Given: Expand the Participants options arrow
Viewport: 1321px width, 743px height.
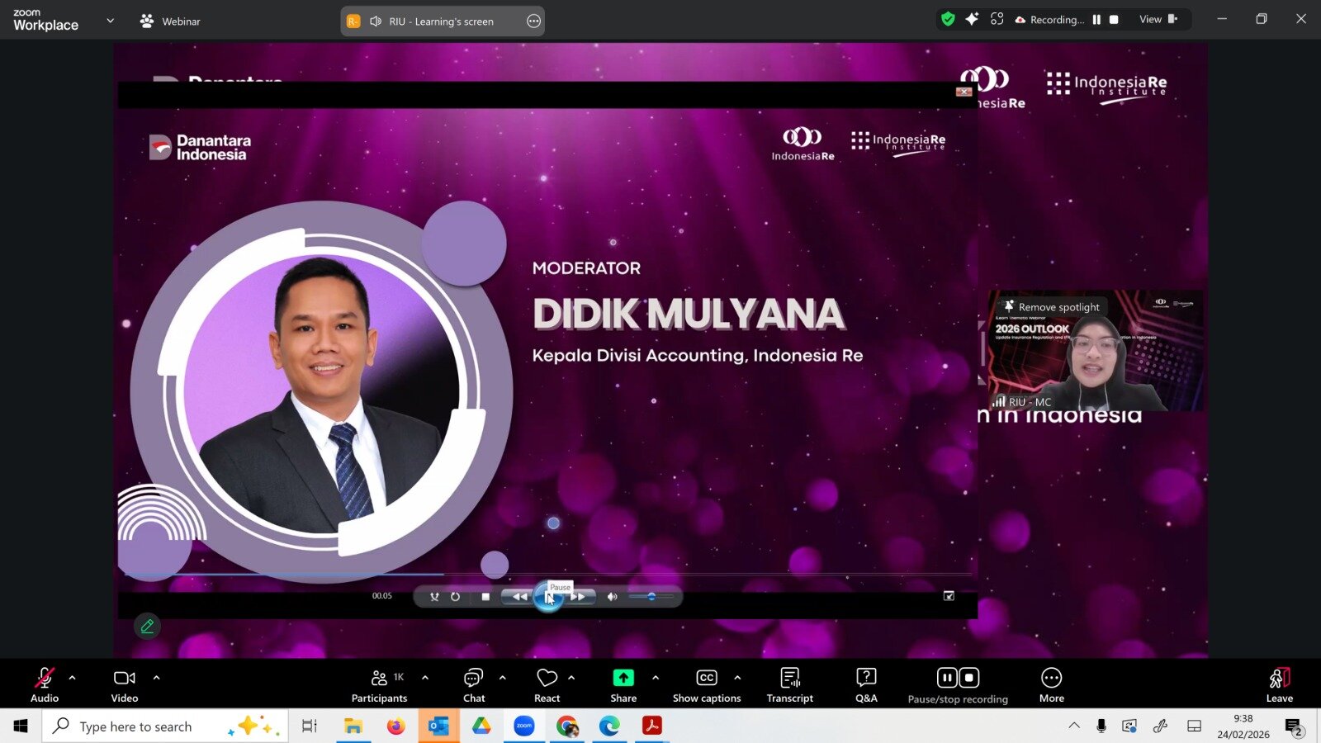Looking at the screenshot, I should (x=425, y=678).
